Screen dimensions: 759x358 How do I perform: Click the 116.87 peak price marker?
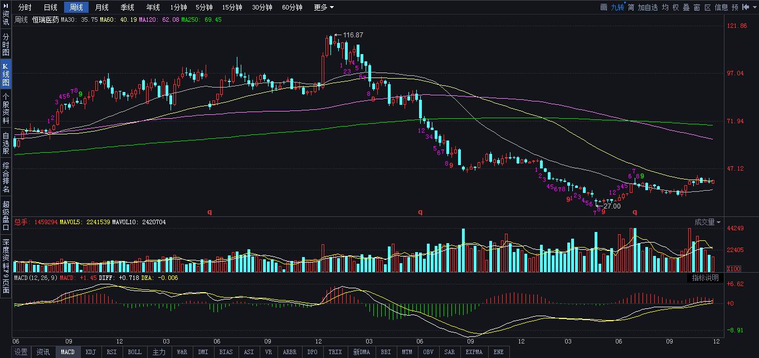(353, 35)
